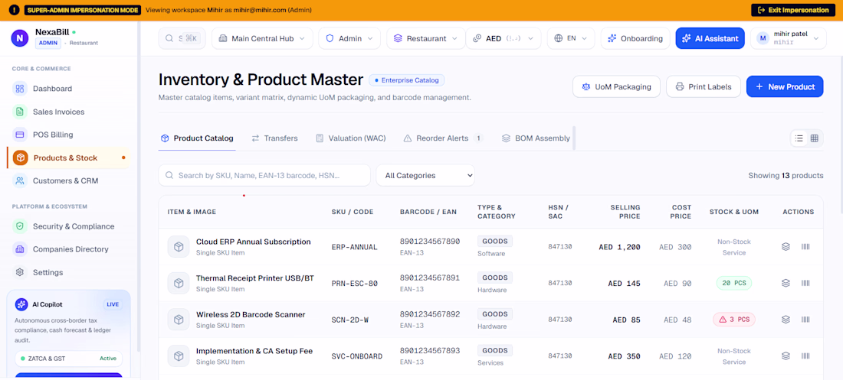Image resolution: width=843 pixels, height=380 pixels.
Task: Click Exit Impersonation button
Action: pyautogui.click(x=793, y=10)
